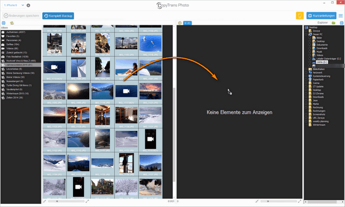Open the Panoramen album
Viewport: 345px width, 207px height.
tap(21, 40)
